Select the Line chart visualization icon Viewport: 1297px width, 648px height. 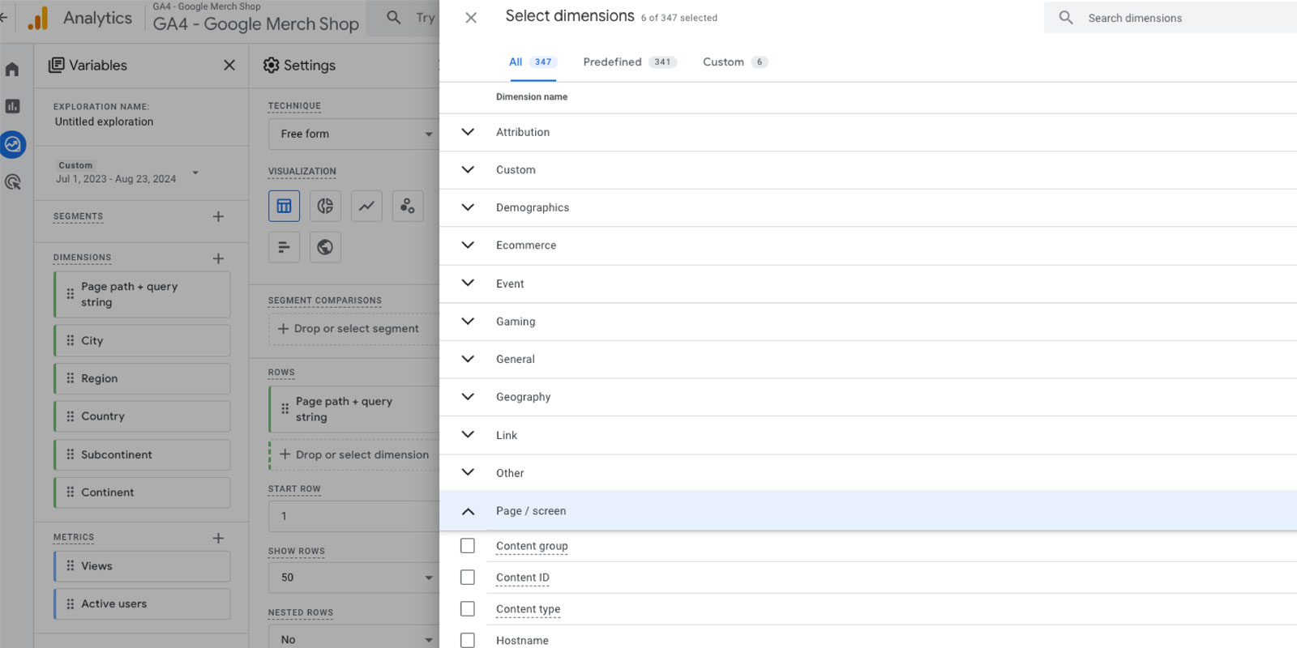pyautogui.click(x=366, y=206)
